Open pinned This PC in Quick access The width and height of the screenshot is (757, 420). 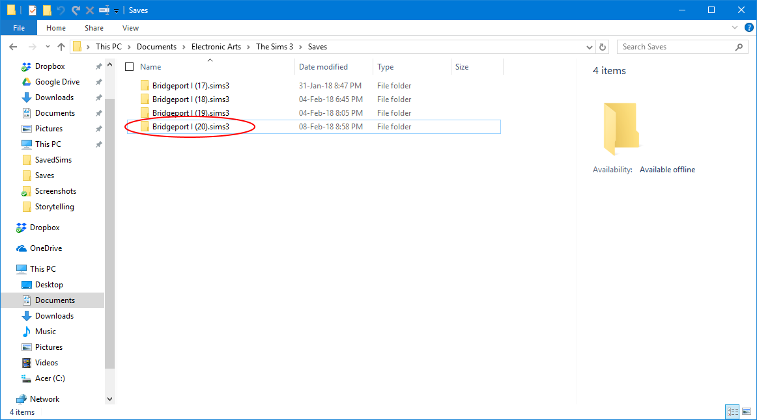click(48, 144)
